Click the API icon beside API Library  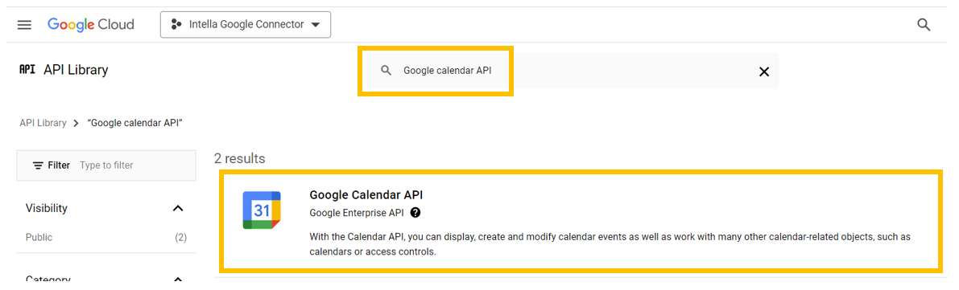(27, 70)
